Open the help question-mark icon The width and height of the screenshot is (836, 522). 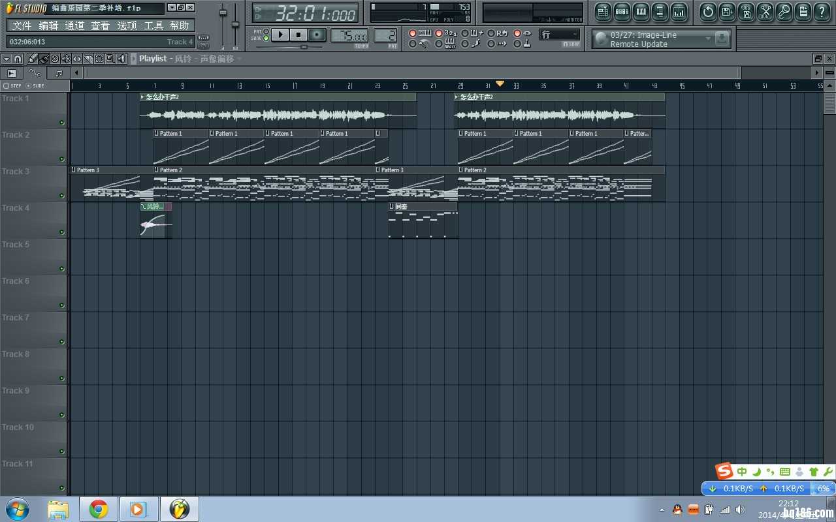(822, 11)
